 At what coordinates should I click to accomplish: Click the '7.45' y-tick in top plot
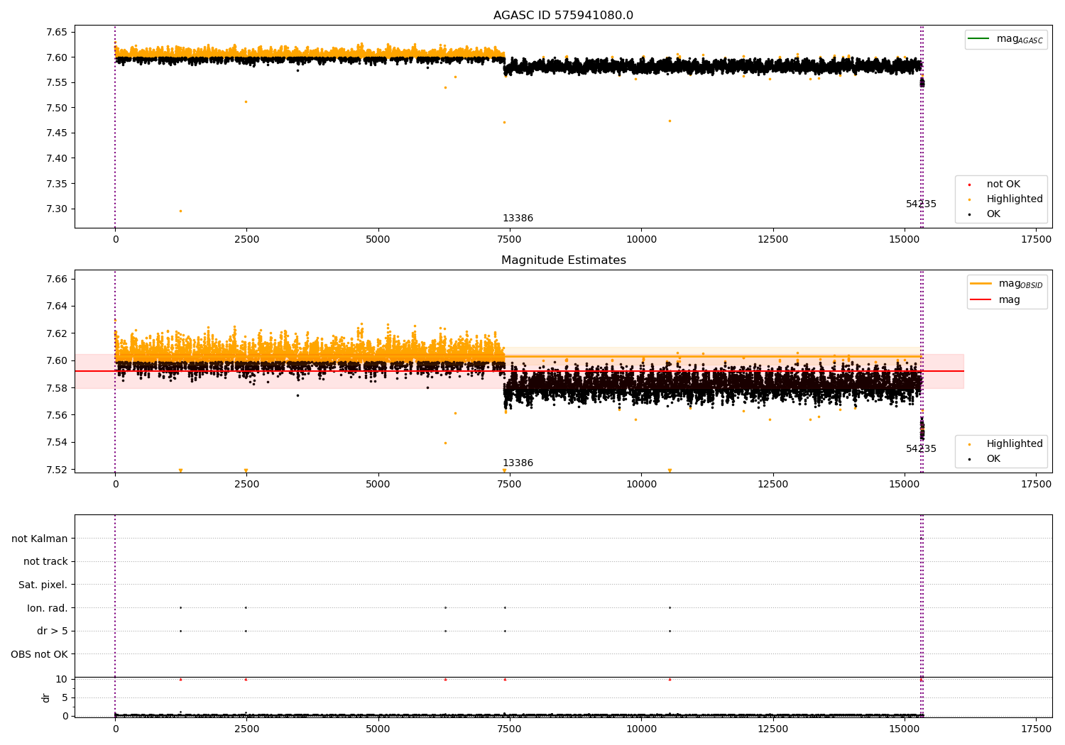tap(57, 133)
